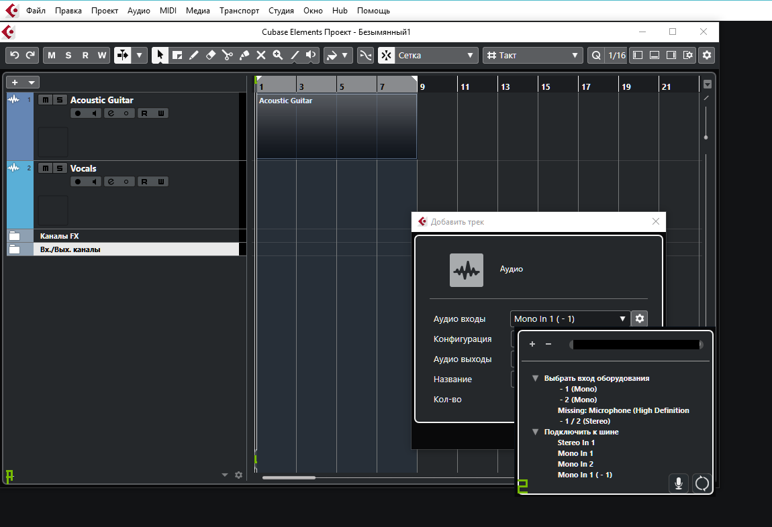Viewport: 772px width, 527px height.
Task: Mute the Acoustic Guitar track
Action: point(45,100)
